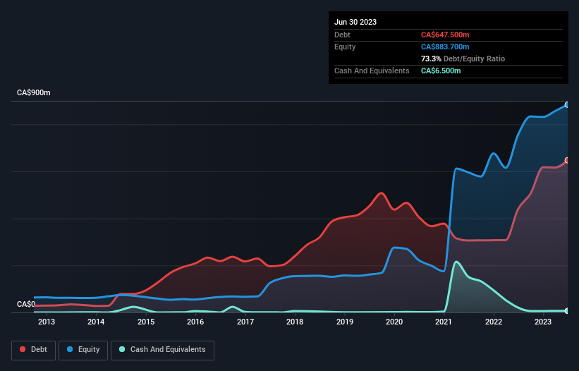The height and width of the screenshot is (371, 579).
Task: Click Cash And Equivalents label in tooltip
Action: (372, 71)
